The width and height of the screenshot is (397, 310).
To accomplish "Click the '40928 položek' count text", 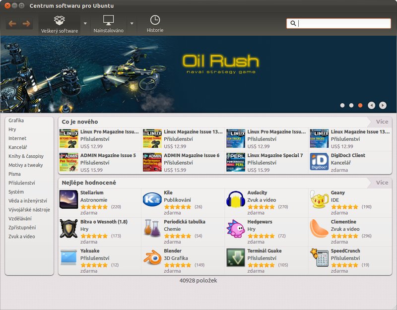I will 198,280.
